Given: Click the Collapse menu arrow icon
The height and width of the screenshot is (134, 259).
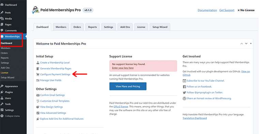Looking at the screenshot, I should click(x=2, y=116).
